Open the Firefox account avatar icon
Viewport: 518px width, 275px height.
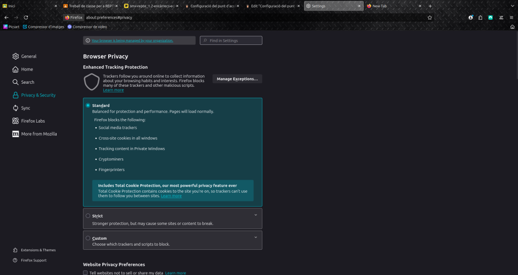point(470,17)
